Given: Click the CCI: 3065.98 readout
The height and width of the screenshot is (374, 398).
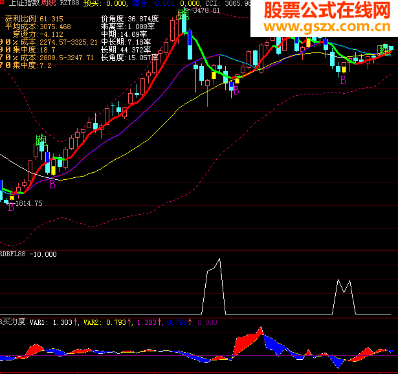Looking at the screenshot, I should click(228, 3).
